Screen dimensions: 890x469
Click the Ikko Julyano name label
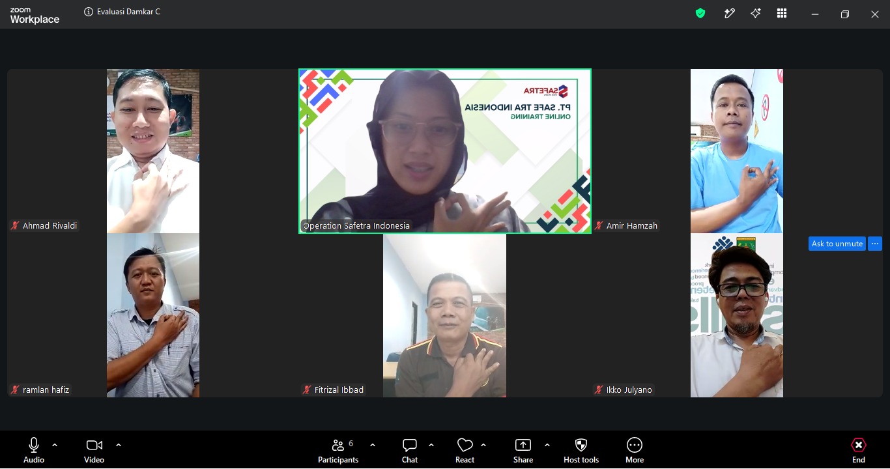pos(629,390)
